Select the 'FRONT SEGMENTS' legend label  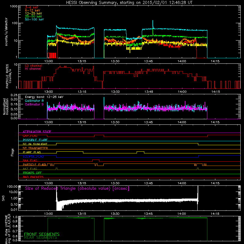coord(42,234)
